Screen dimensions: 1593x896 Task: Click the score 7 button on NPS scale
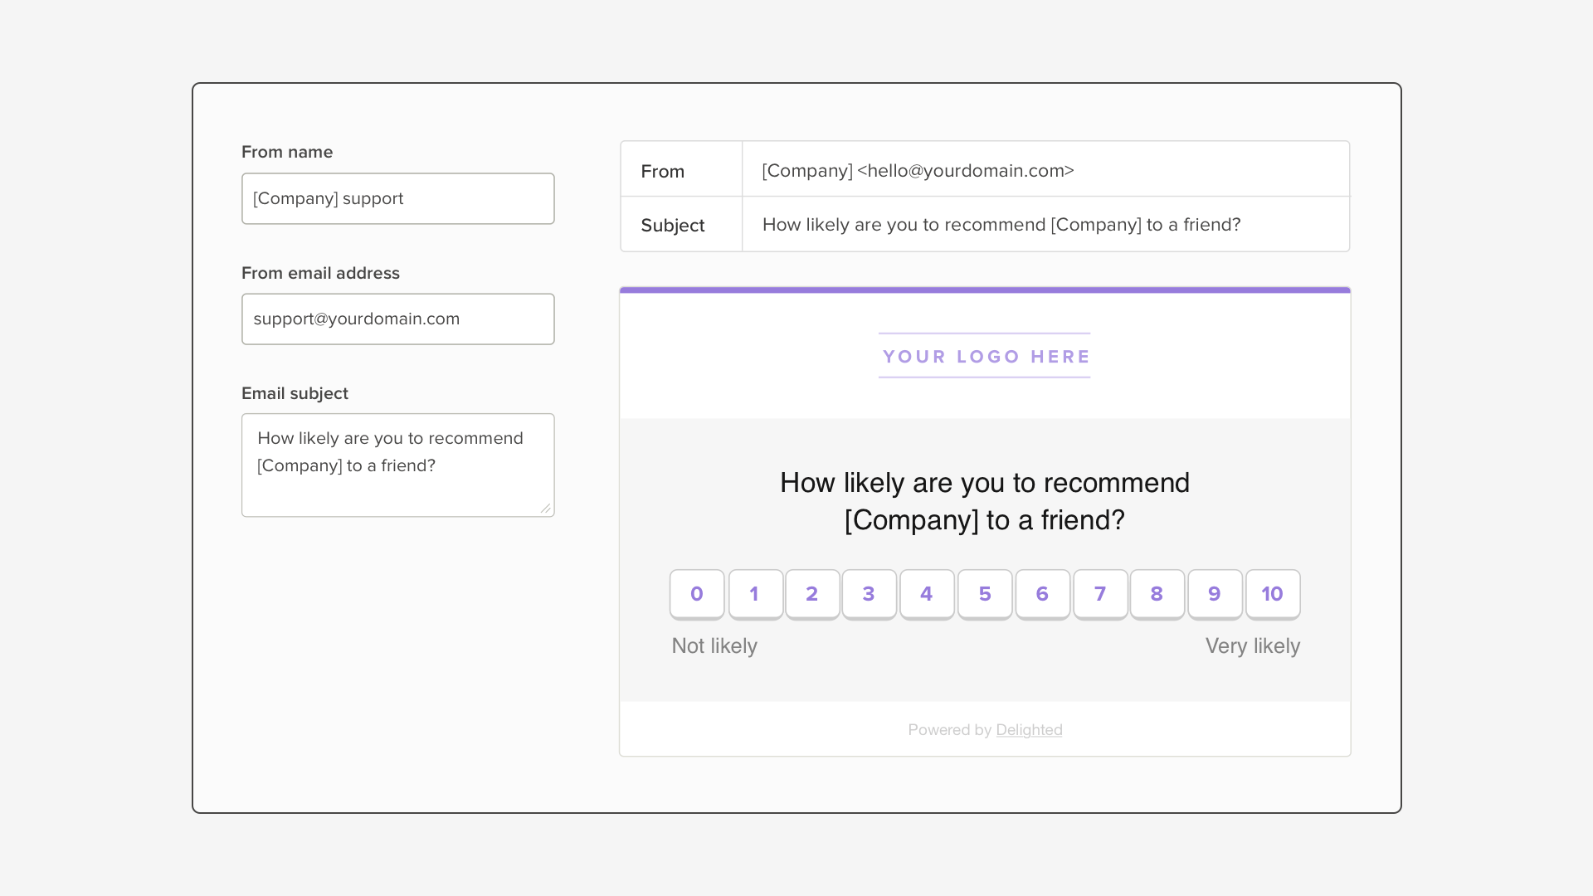point(1099,593)
